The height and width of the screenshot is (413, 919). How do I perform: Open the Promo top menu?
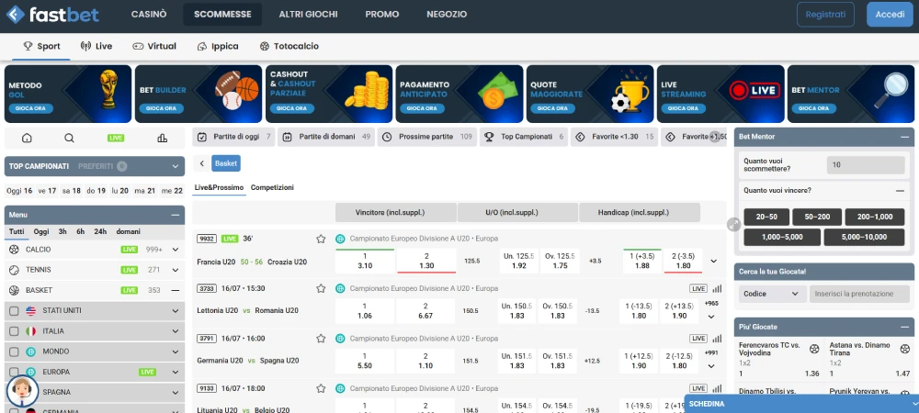coord(382,14)
